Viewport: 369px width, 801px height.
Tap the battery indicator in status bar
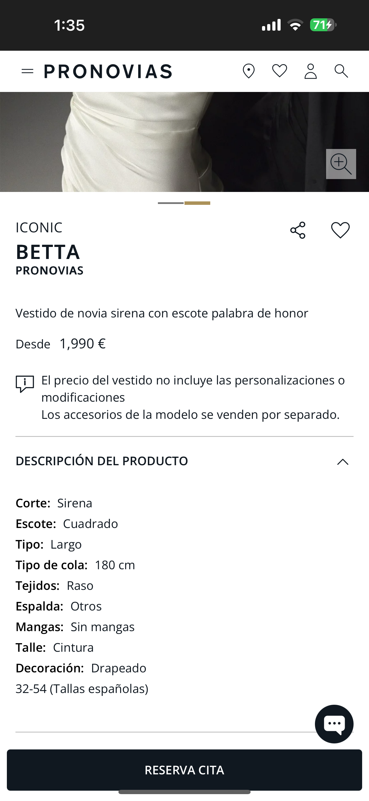[323, 25]
